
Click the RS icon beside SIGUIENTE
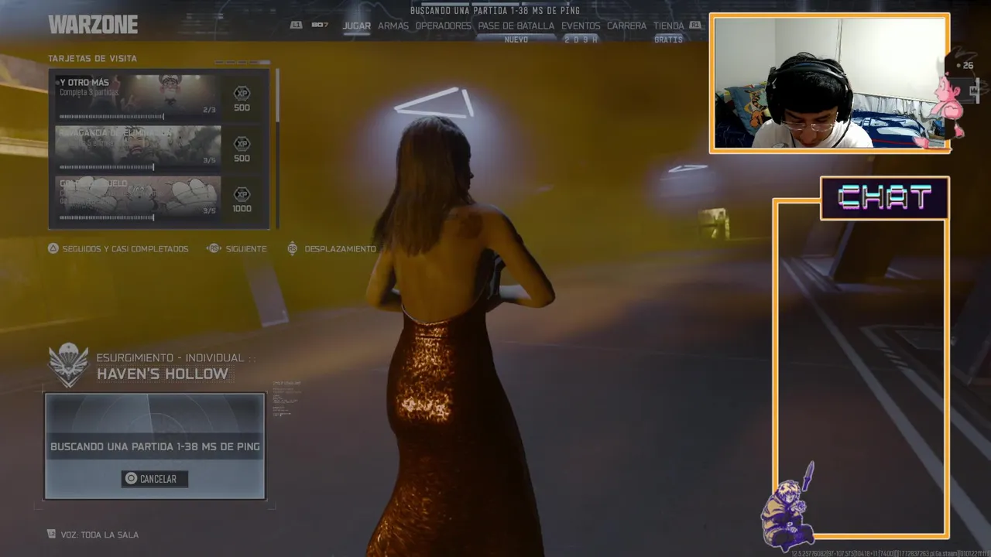click(x=214, y=248)
